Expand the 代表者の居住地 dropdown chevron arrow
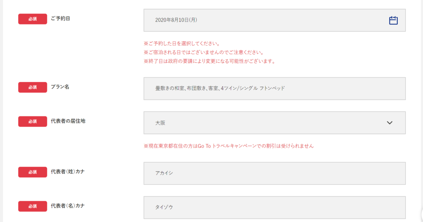This screenshot has width=423, height=222. point(390,123)
